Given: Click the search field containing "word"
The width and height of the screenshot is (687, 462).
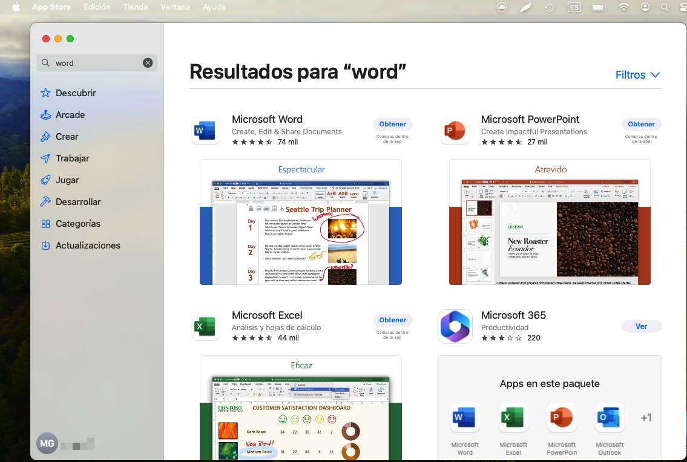Looking at the screenshot, I should coord(97,63).
